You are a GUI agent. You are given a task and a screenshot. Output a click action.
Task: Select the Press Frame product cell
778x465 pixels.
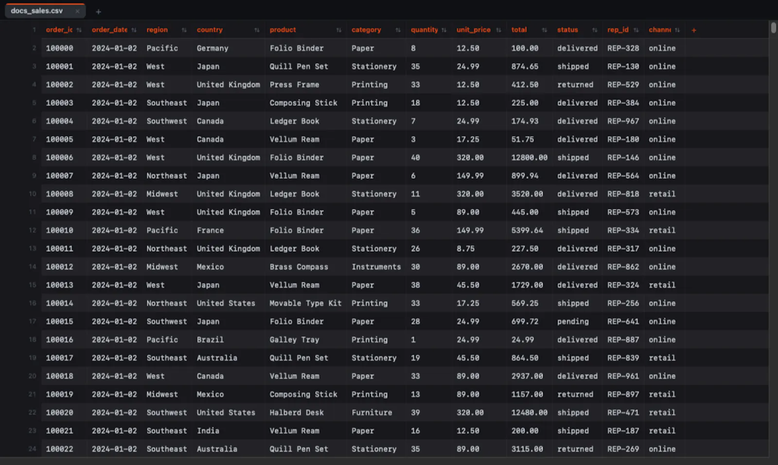(x=306, y=85)
